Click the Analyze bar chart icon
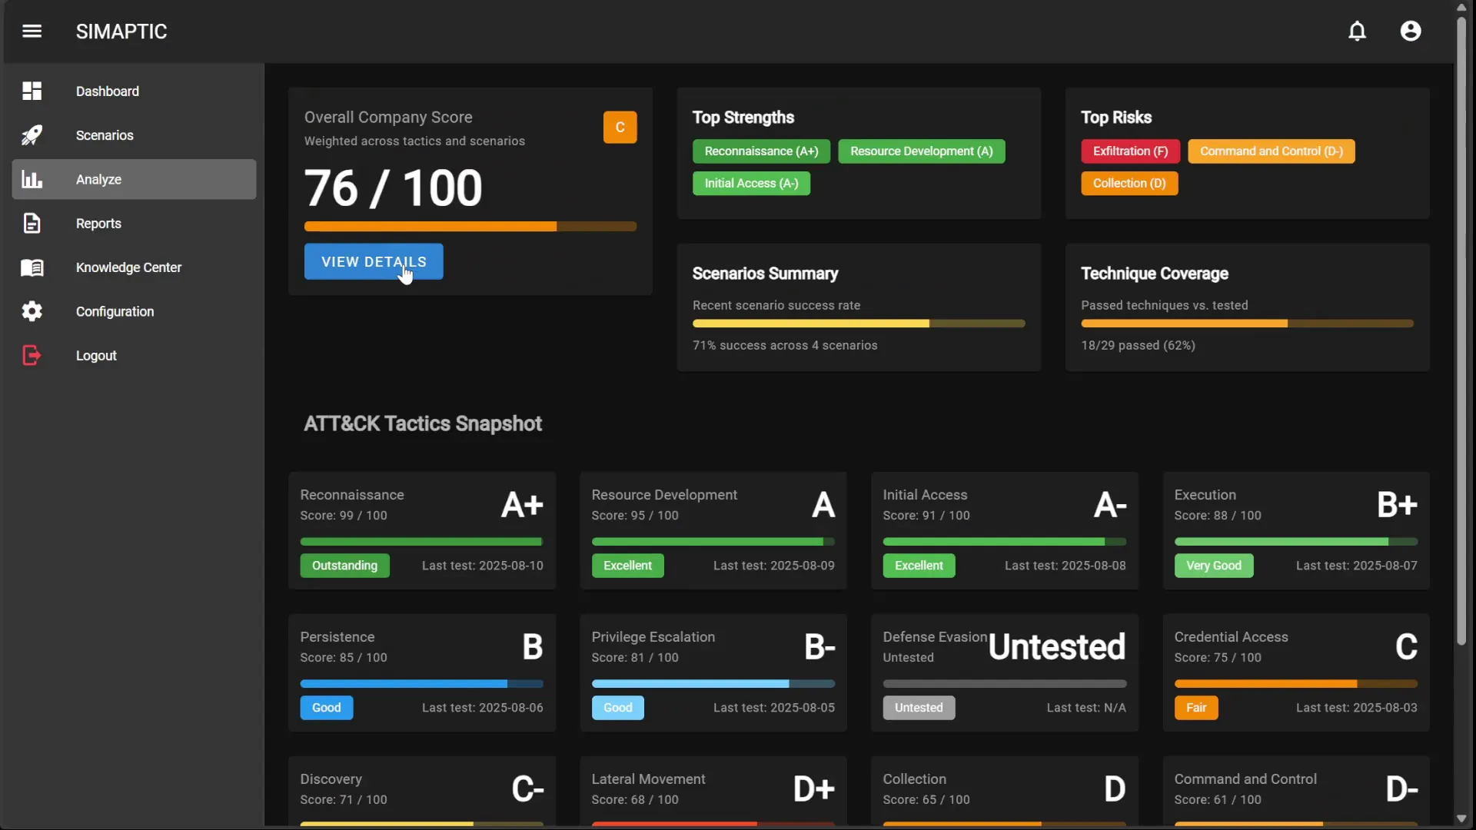The height and width of the screenshot is (830, 1476). (x=32, y=180)
